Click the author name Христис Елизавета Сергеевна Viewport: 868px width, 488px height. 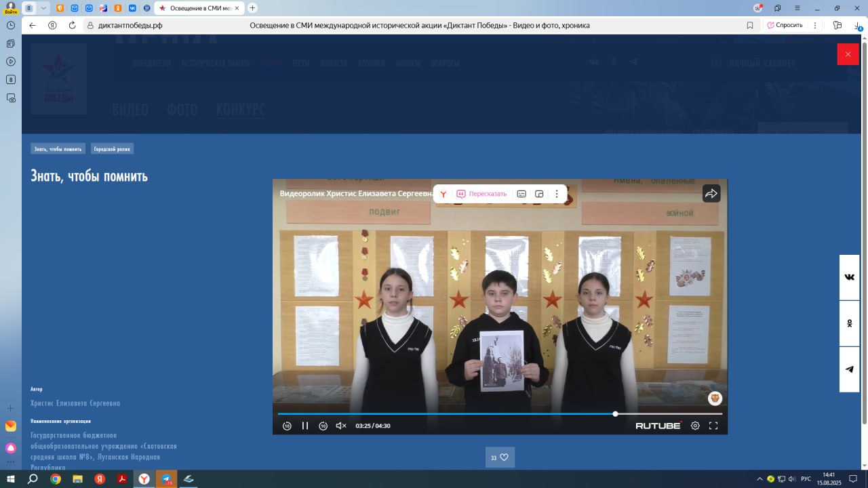click(x=75, y=403)
